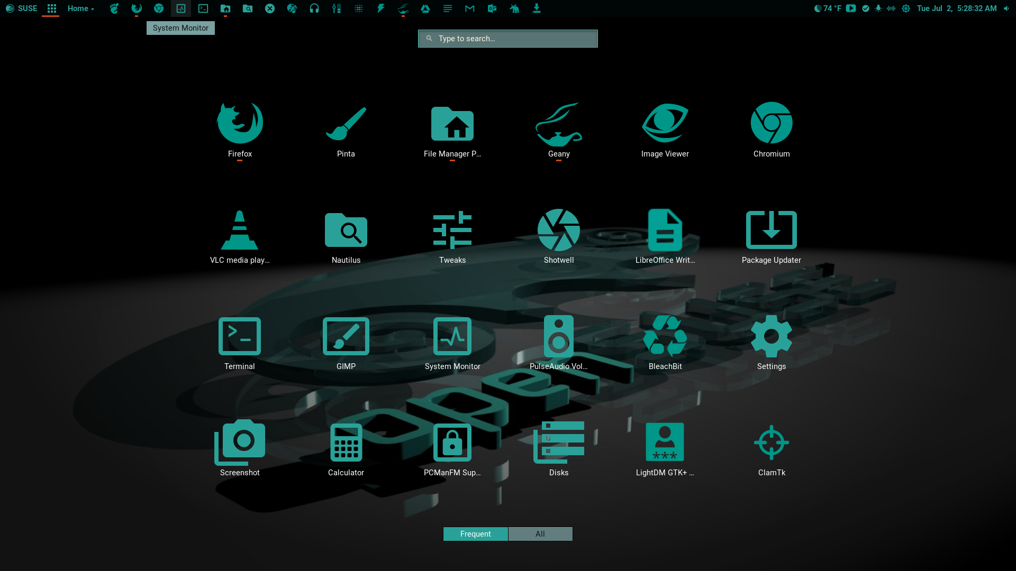Screen dimensions: 1016x571
Task: Click Google Drive icon in top panel
Action: point(425,8)
